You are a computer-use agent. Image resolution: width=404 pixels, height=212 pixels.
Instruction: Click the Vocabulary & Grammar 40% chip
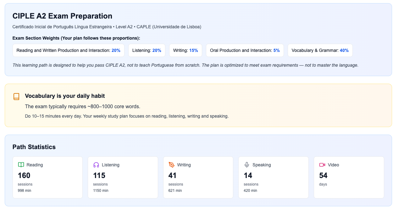pos(320,50)
